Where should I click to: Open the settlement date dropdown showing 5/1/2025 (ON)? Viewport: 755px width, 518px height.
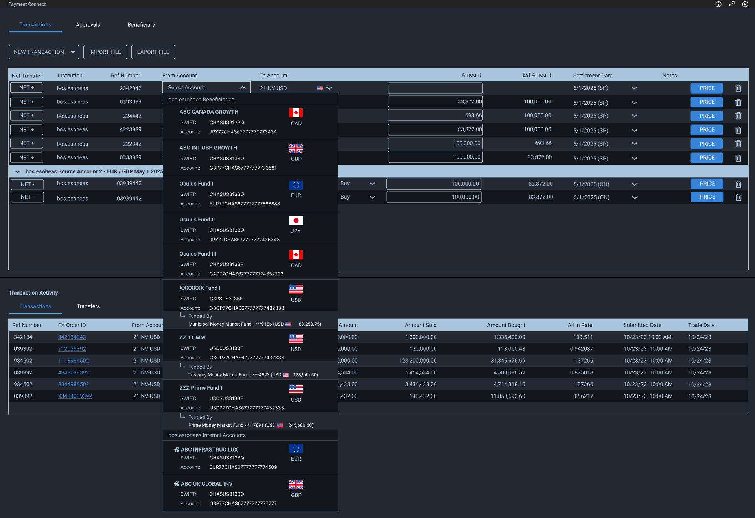coord(634,184)
